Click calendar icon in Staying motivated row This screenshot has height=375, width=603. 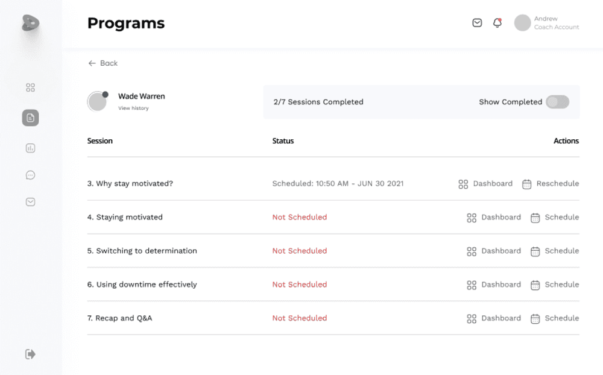click(x=535, y=218)
